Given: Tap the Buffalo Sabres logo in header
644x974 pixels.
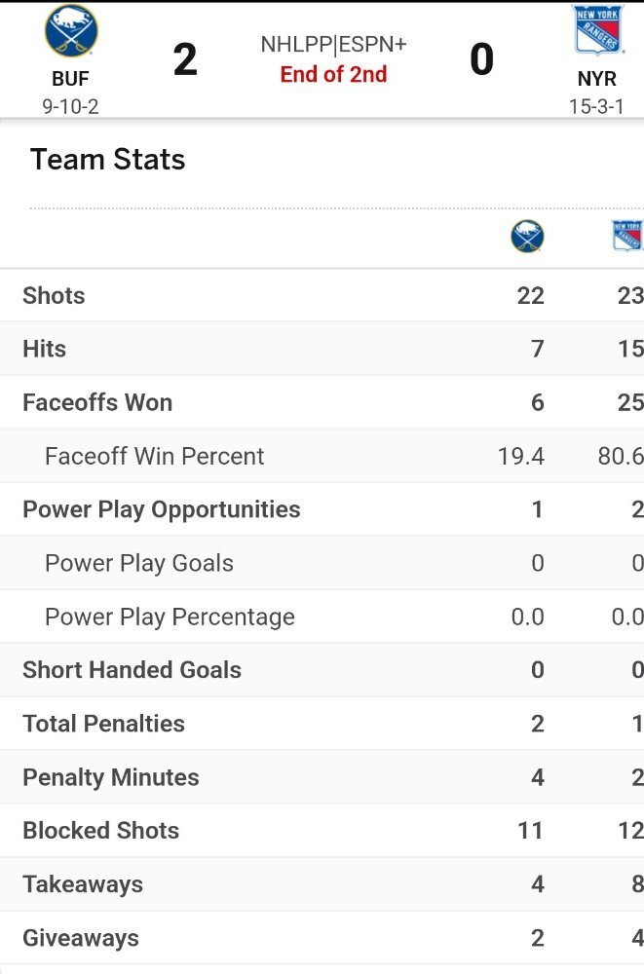Looking at the screenshot, I should (x=71, y=30).
